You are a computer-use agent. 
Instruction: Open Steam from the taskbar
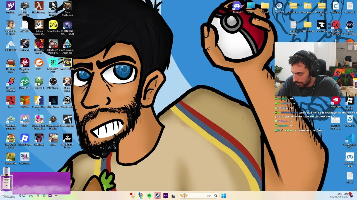click(157, 196)
